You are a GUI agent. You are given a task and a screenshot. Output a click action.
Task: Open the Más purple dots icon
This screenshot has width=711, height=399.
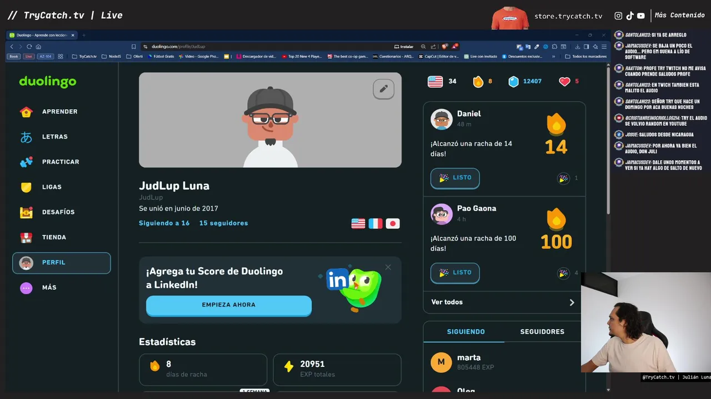pyautogui.click(x=26, y=288)
